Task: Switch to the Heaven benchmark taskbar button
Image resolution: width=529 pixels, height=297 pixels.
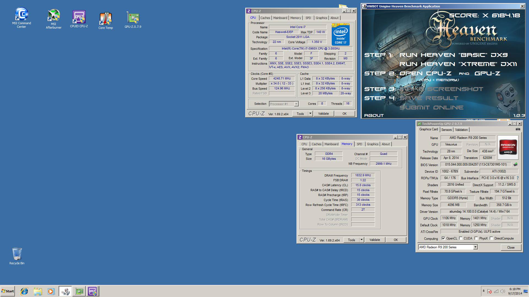Action: [x=65, y=291]
